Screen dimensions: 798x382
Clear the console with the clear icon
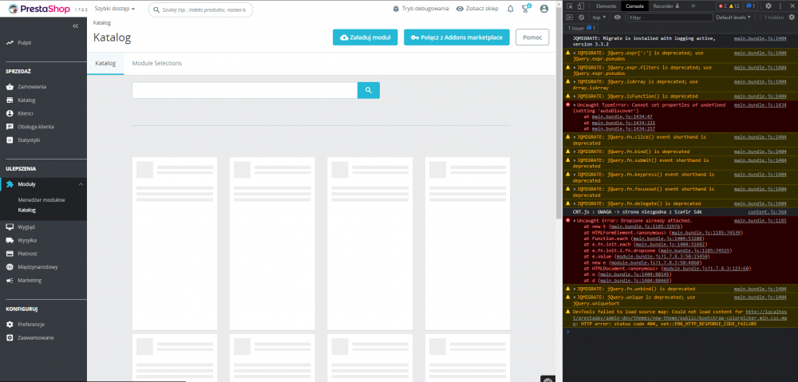tap(581, 17)
